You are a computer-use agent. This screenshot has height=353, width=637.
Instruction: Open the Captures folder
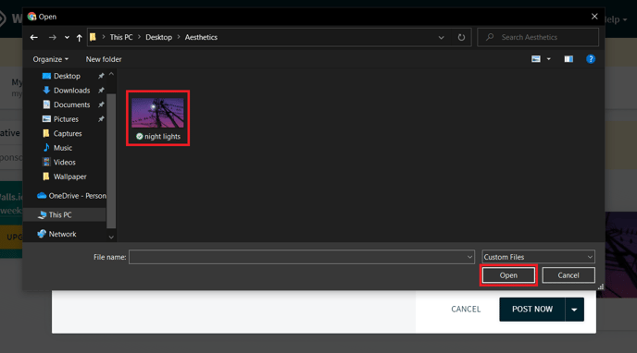click(68, 133)
